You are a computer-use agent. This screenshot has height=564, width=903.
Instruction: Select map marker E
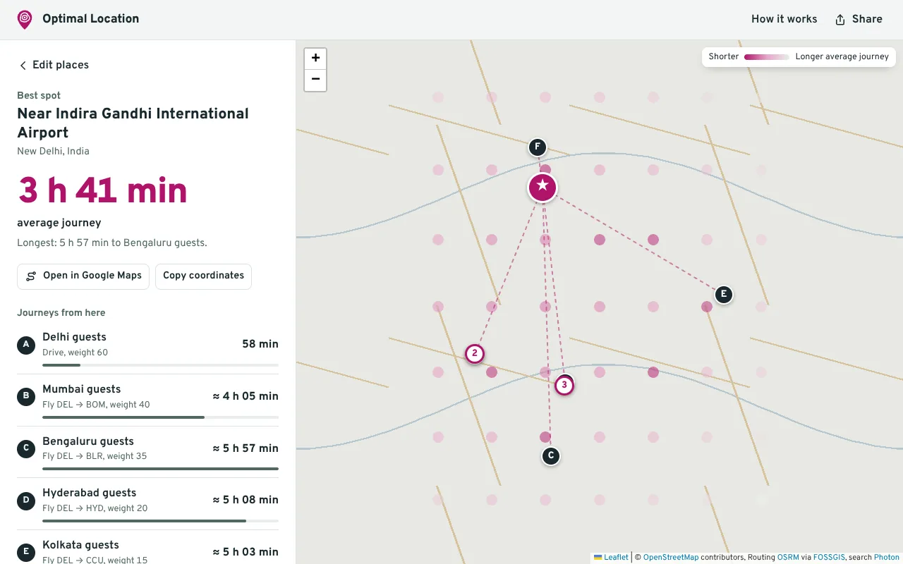[x=723, y=295]
